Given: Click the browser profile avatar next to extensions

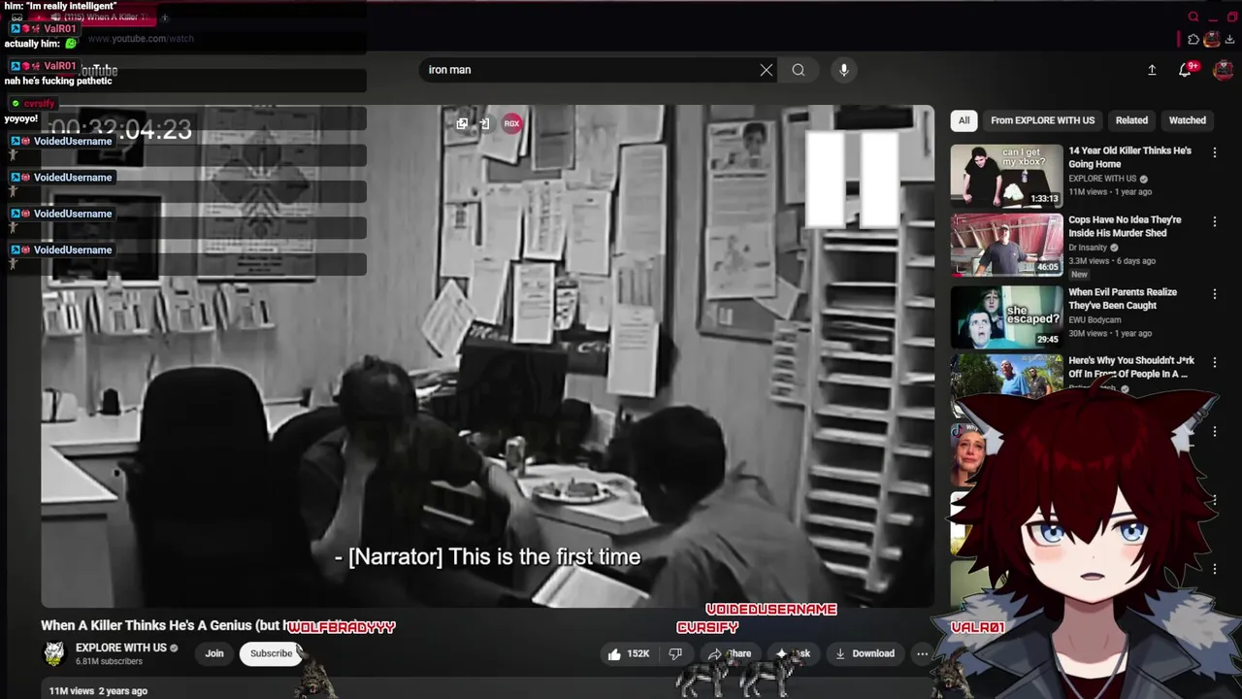Looking at the screenshot, I should click(1212, 40).
